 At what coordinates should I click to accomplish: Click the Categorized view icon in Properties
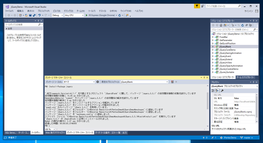(213, 91)
